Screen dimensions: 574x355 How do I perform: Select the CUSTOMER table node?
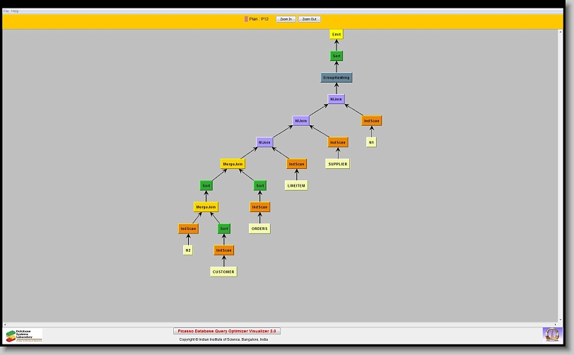click(x=223, y=272)
